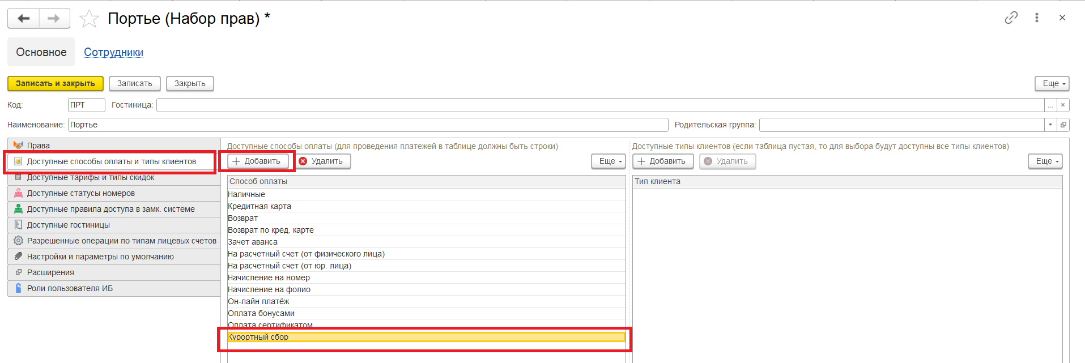Open Гостиница selection with ellipsis button
This screenshot has width=1085, height=363.
point(1050,105)
